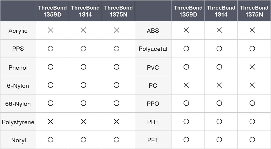This screenshot has width=271, height=149.
Task: Click the circle for Noryl under left 1359D
Action: (x=51, y=140)
